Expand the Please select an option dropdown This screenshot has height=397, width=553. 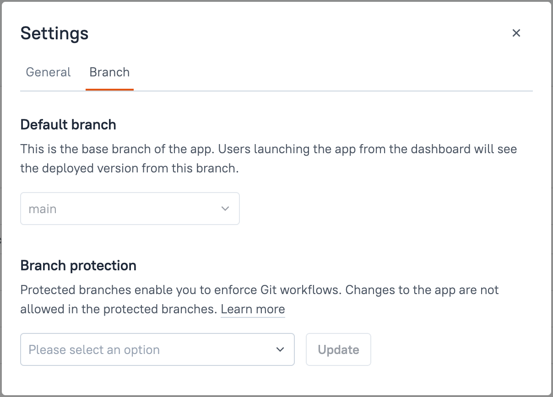click(157, 349)
